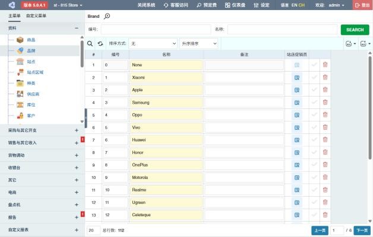
Task: Open 预定费 in the top menu
Action: (207, 5)
